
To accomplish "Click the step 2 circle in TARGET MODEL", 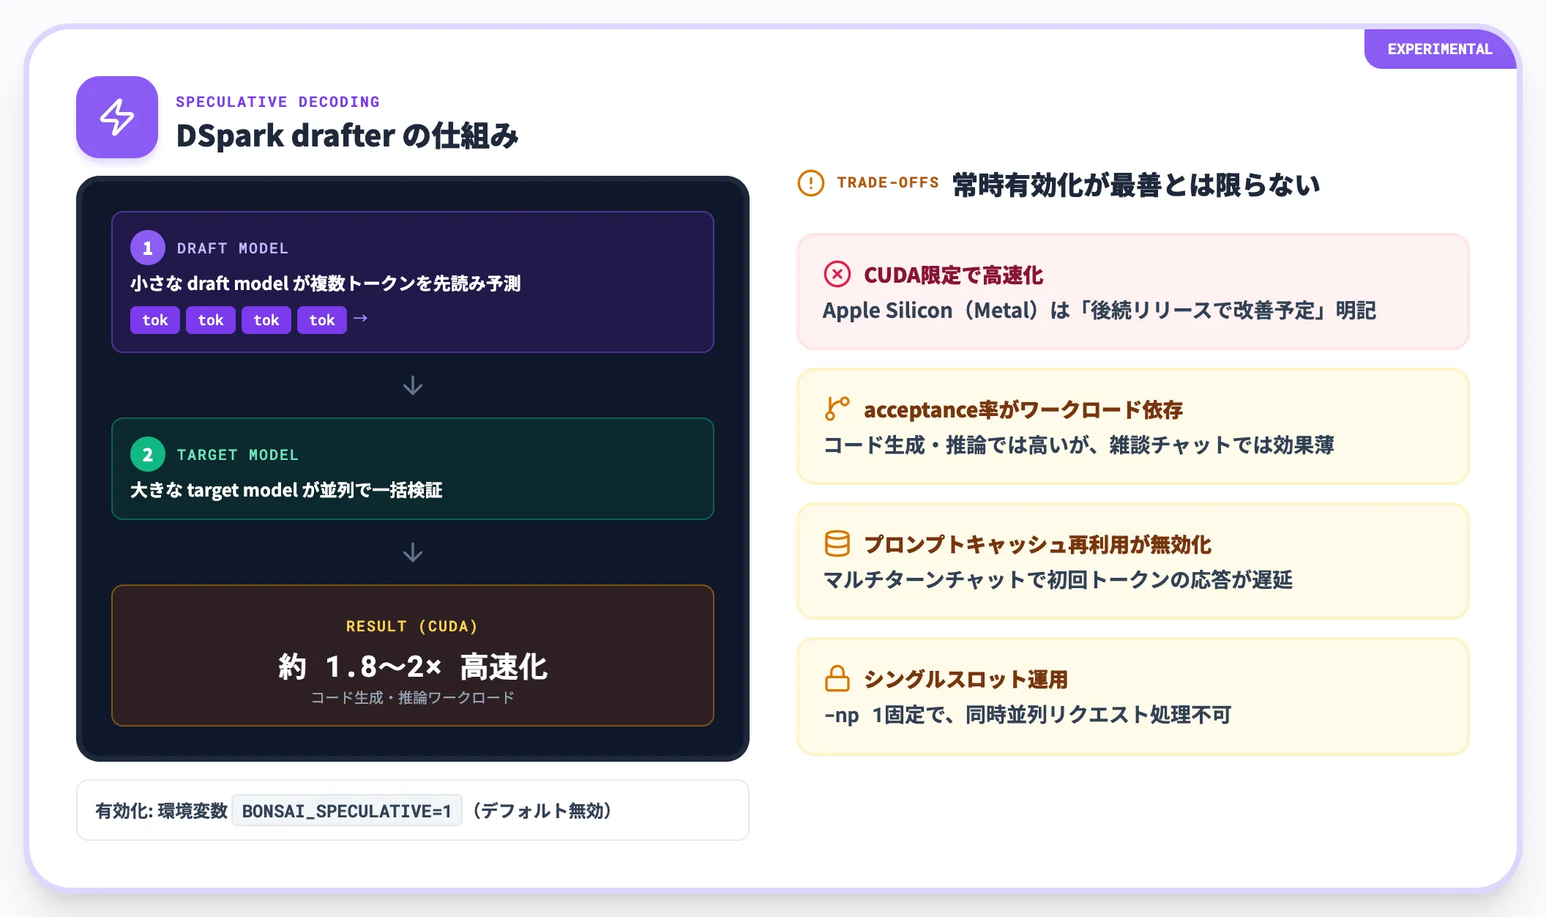I will coord(148,454).
